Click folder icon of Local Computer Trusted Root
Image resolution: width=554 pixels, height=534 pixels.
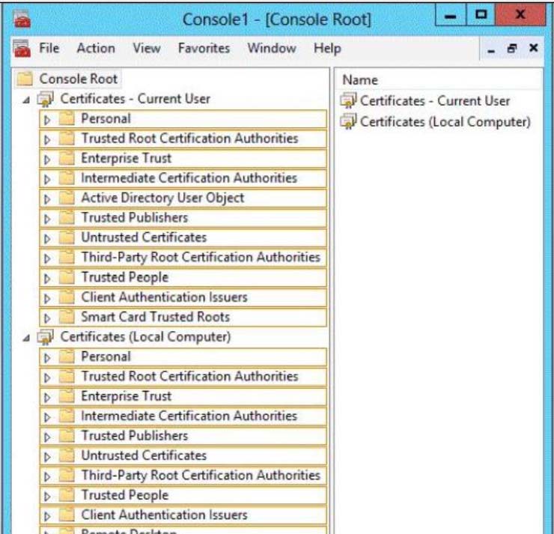coord(67,376)
